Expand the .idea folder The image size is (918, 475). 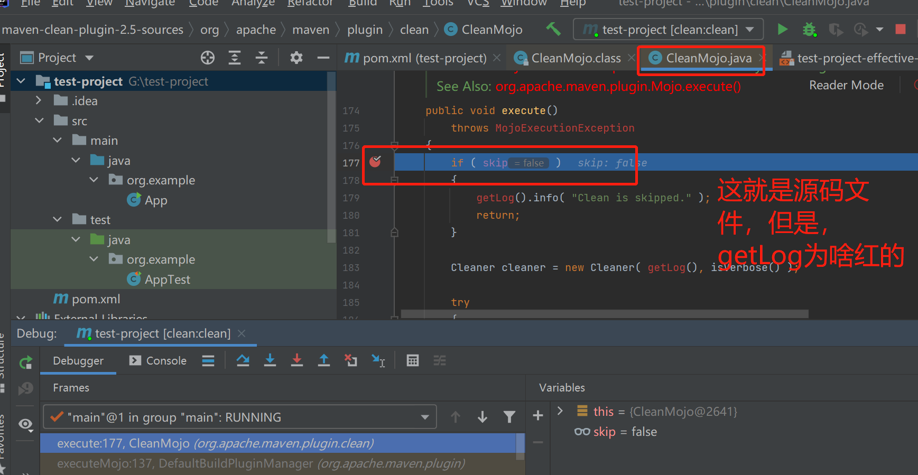pyautogui.click(x=39, y=100)
